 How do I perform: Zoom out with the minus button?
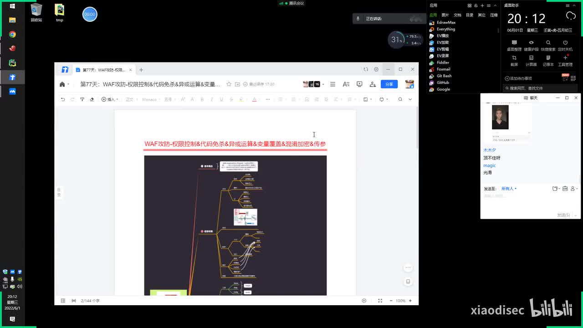coord(391,301)
